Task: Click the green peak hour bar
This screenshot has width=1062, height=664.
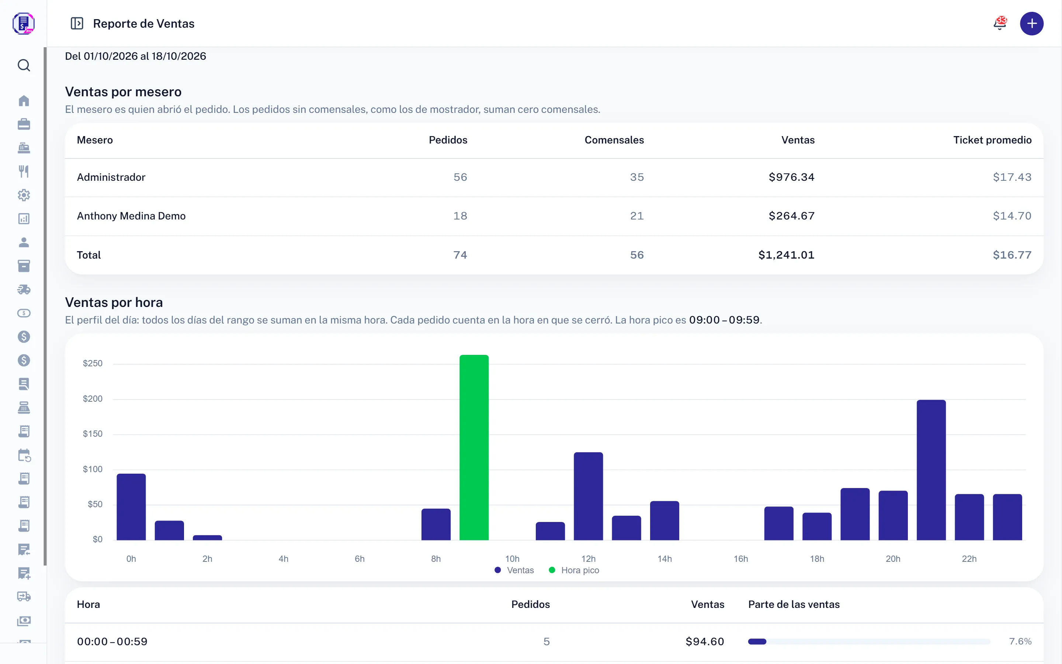Action: click(474, 447)
